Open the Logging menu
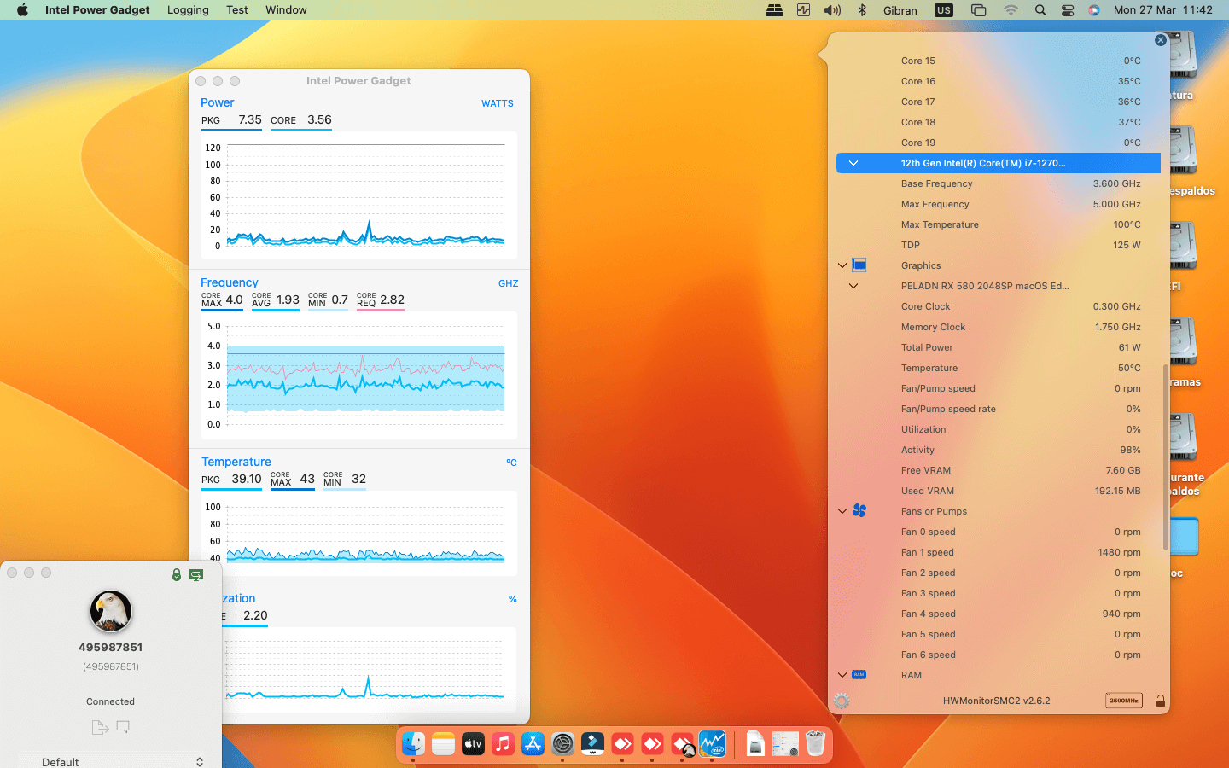 (x=188, y=10)
